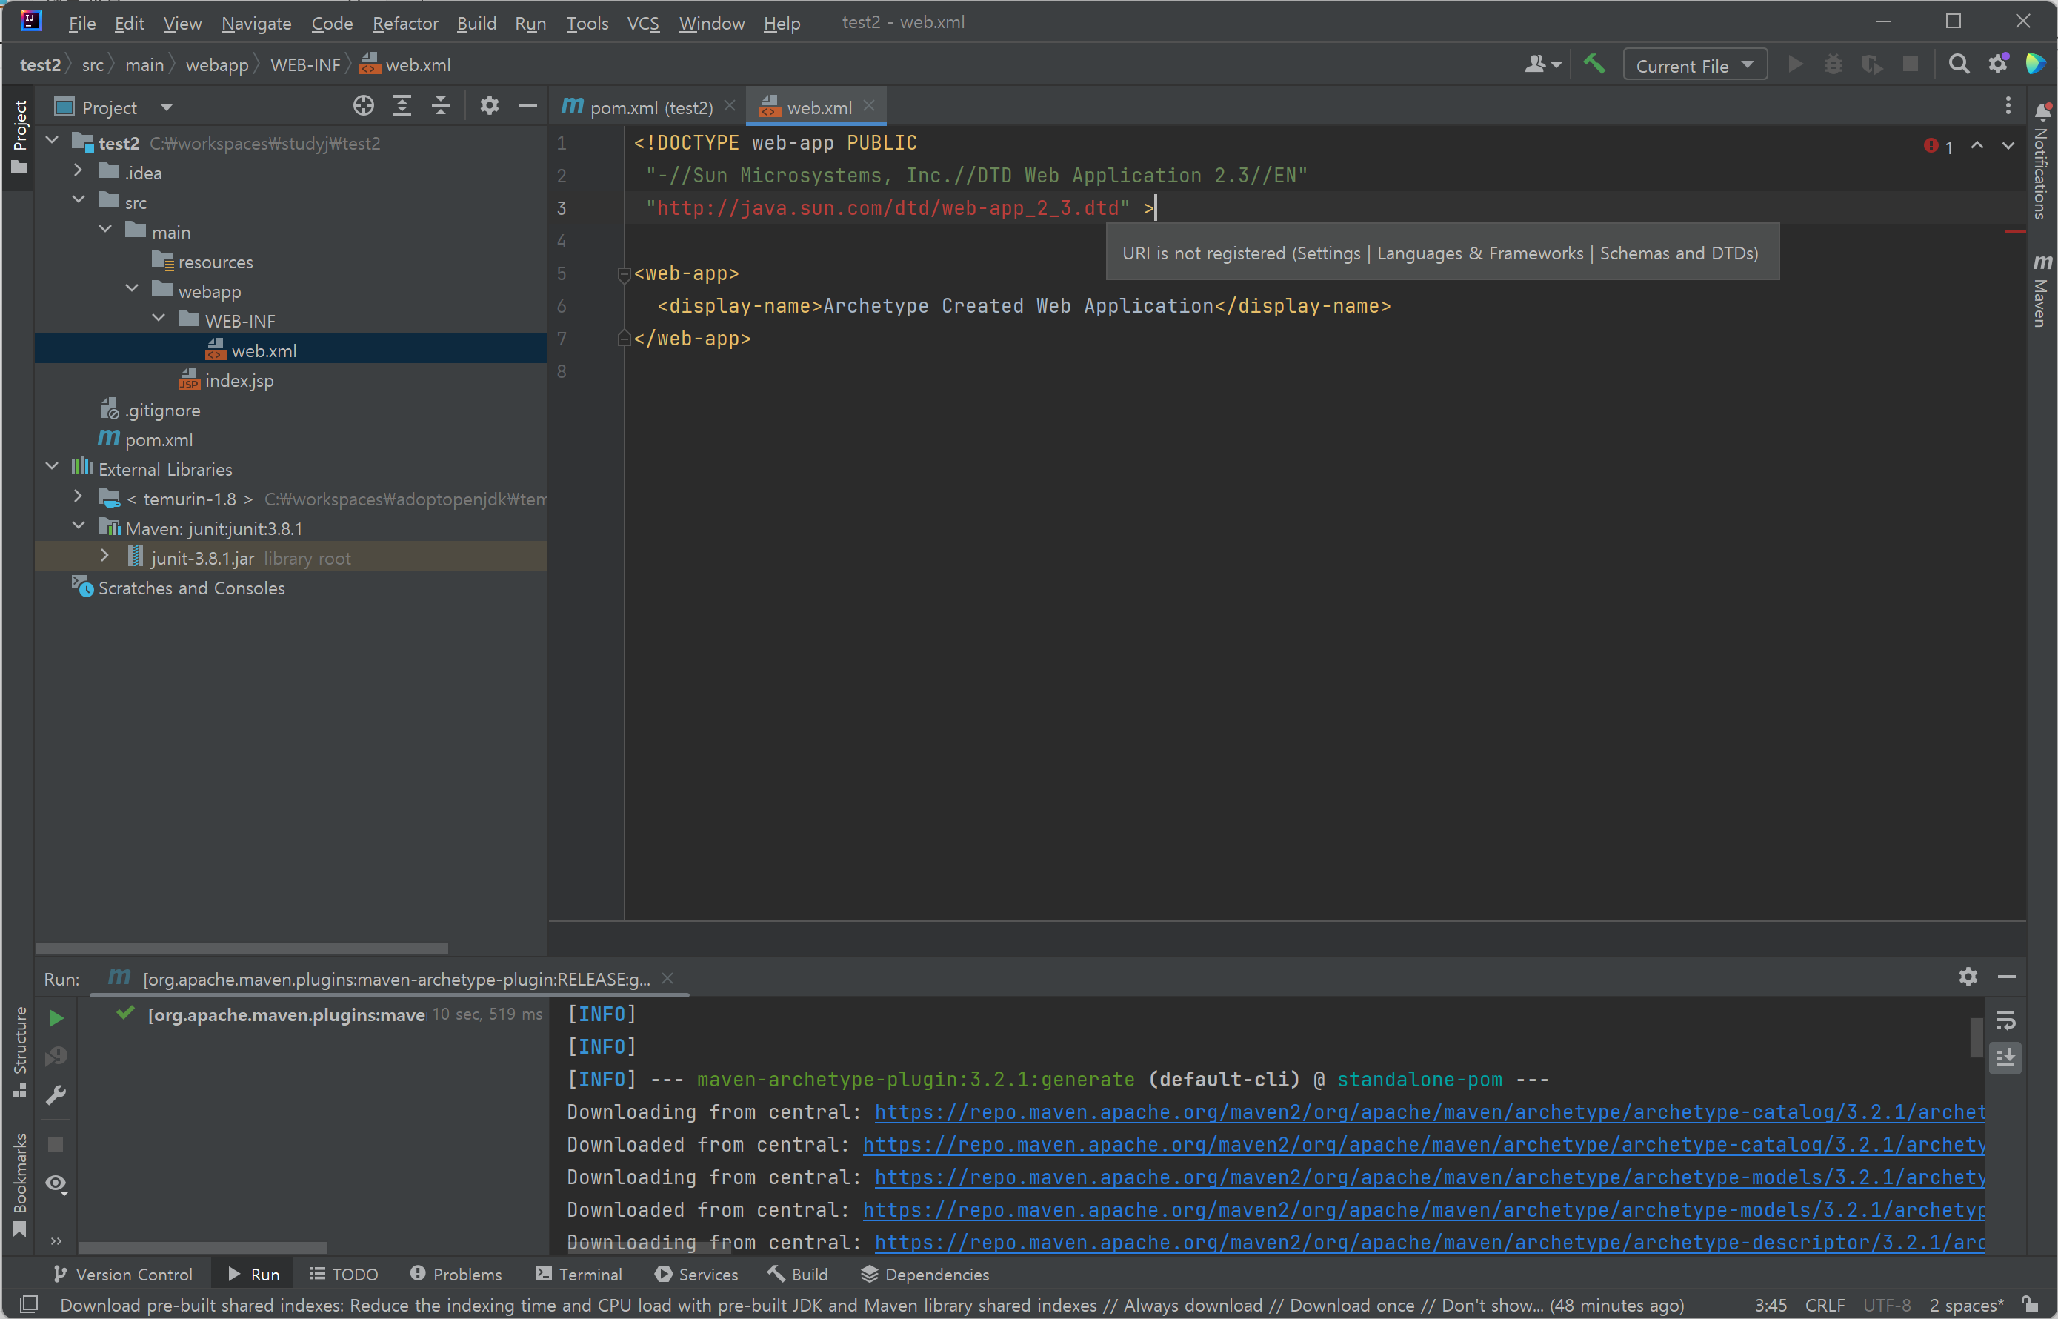
Task: Click the Build Project hammer icon
Action: click(1594, 65)
